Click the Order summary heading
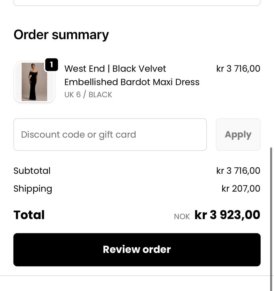This screenshot has height=291, width=274. tap(61, 35)
